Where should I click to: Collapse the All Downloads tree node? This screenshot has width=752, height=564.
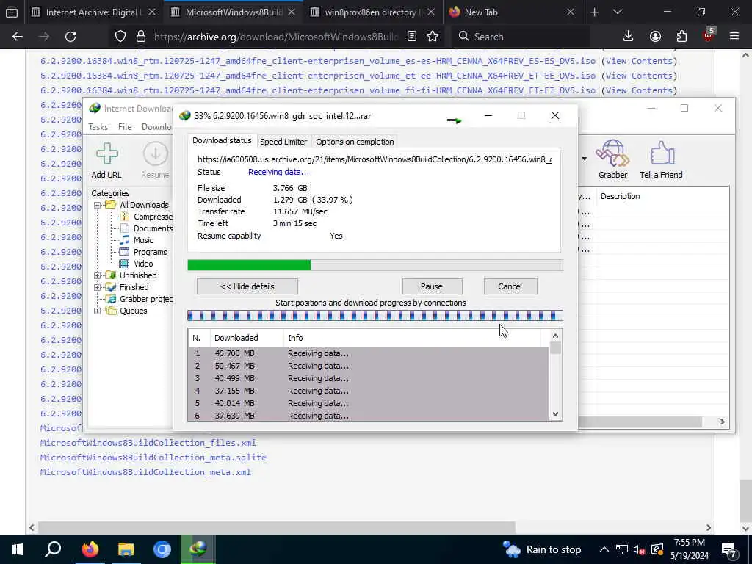97,205
